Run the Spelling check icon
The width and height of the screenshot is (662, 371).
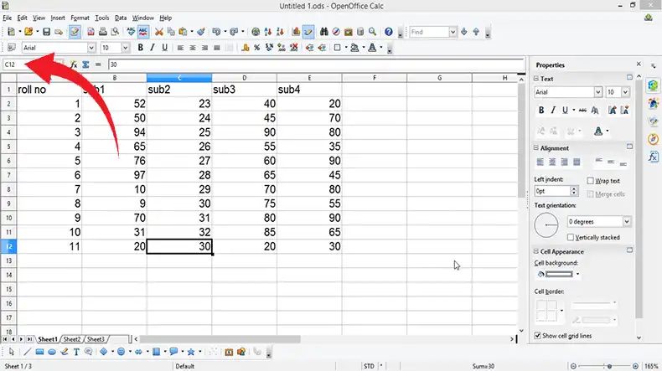click(131, 32)
